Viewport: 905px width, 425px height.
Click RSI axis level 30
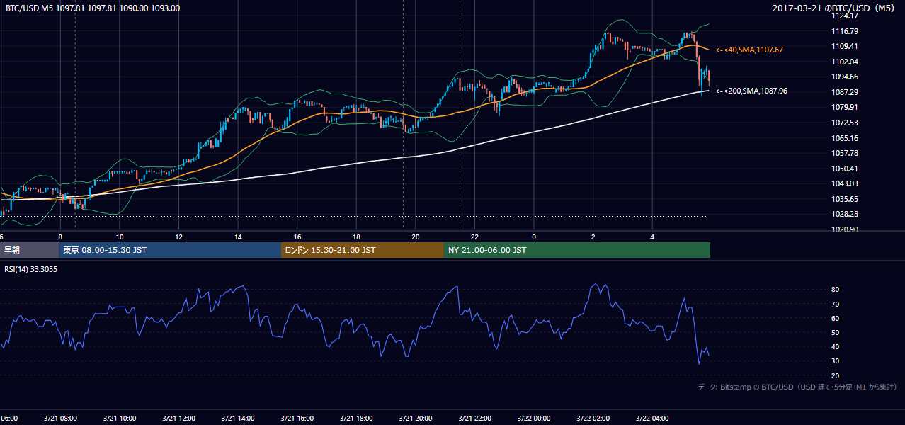[x=836, y=361]
